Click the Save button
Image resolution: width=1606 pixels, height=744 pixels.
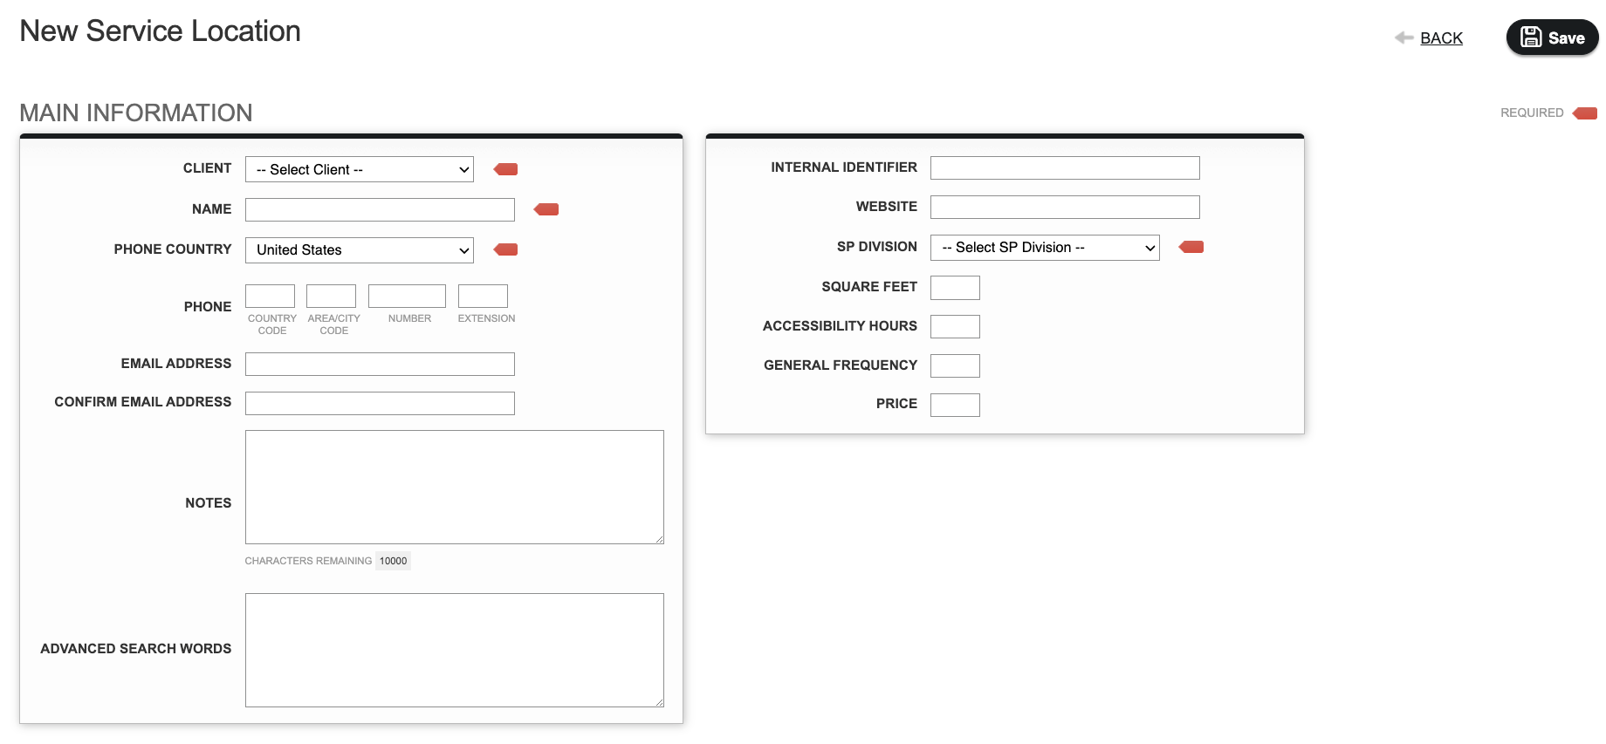(x=1552, y=38)
